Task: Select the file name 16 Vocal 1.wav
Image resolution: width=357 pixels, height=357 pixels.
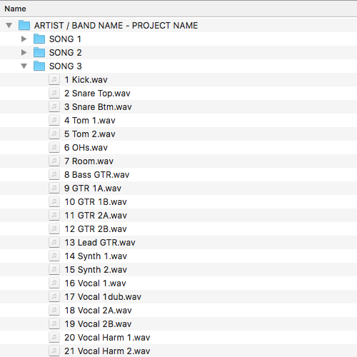Action: 96,283
